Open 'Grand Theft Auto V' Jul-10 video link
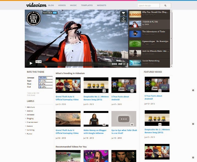Image resolution: width=197 pixels, height=162 pixels. [67, 98]
